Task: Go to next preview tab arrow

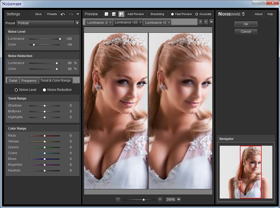Action: coord(206,22)
